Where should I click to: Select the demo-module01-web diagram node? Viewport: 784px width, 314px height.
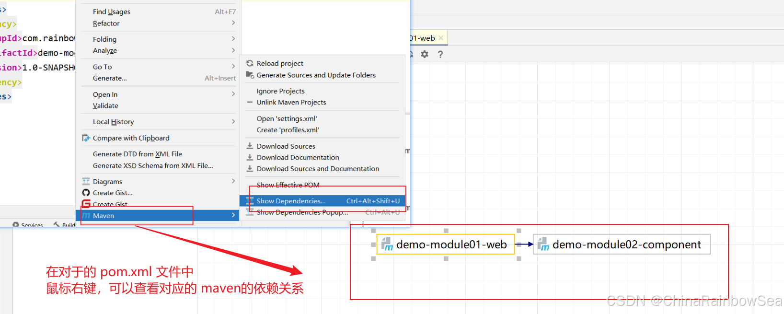(x=446, y=244)
